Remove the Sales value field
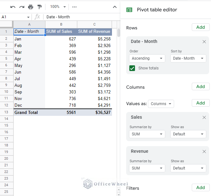 [x=204, y=117]
